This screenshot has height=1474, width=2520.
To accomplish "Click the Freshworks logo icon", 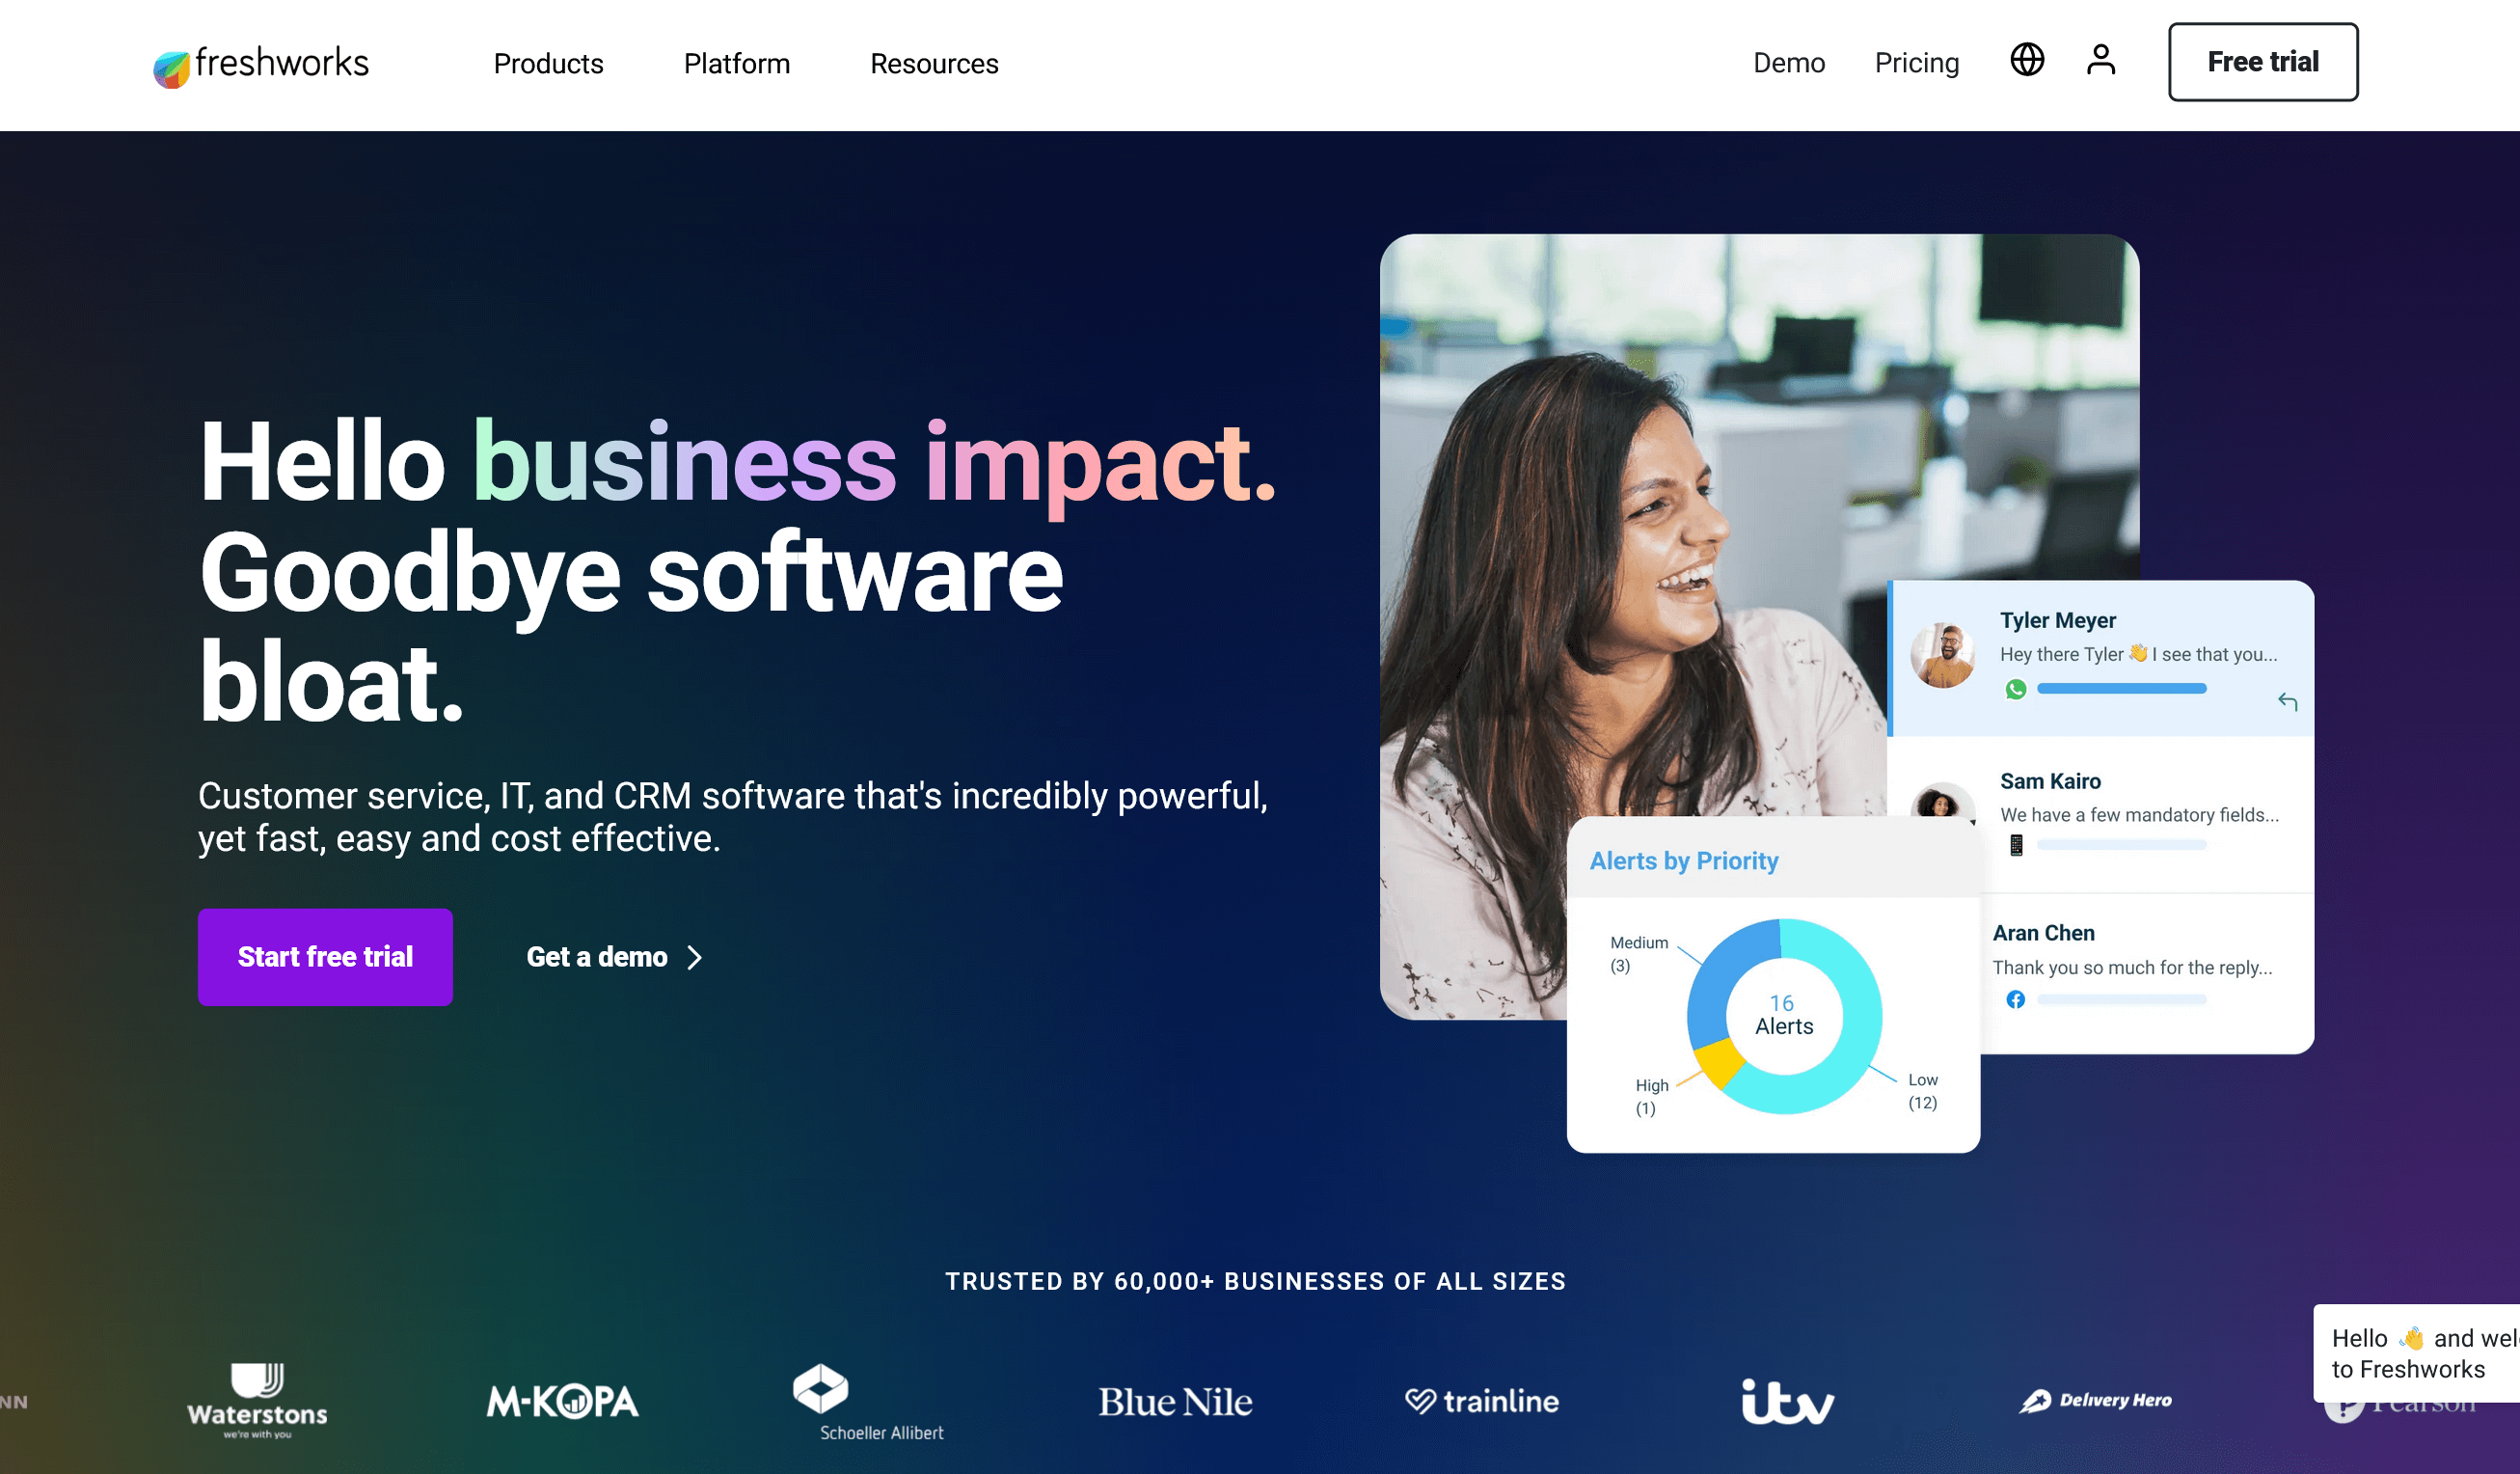I will pos(170,63).
